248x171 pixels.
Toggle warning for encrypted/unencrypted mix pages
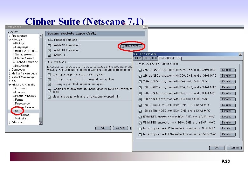point(50,97)
